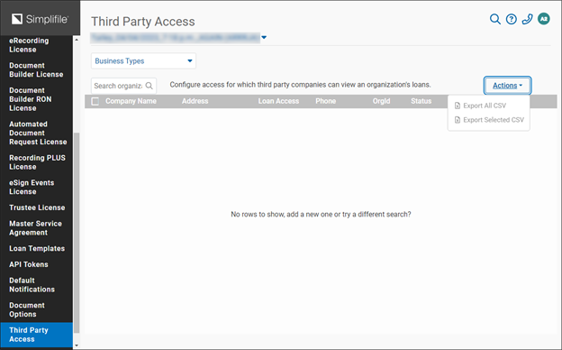
Task: Click the "No rows to show" message
Action: tap(321, 215)
